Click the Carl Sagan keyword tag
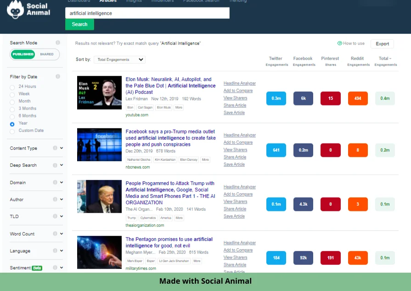 (x=145, y=108)
